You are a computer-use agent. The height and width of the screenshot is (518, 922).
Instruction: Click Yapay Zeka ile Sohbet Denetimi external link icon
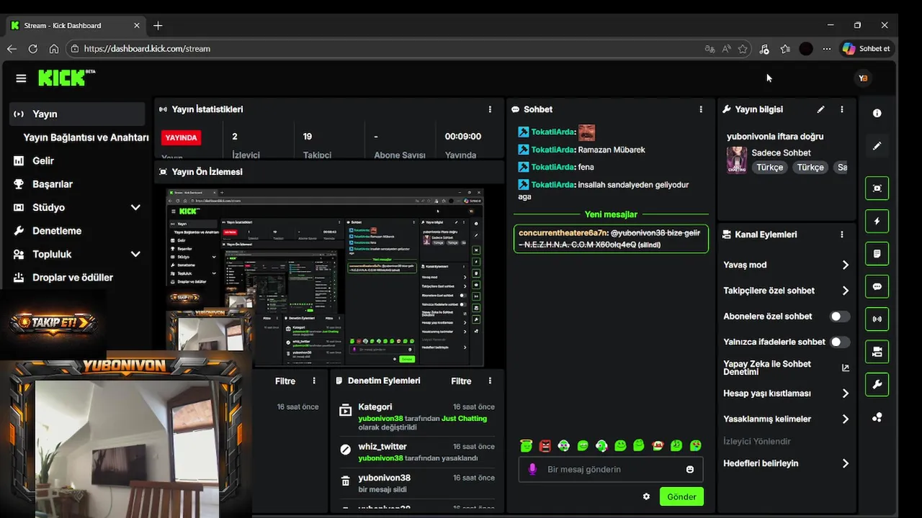click(845, 368)
